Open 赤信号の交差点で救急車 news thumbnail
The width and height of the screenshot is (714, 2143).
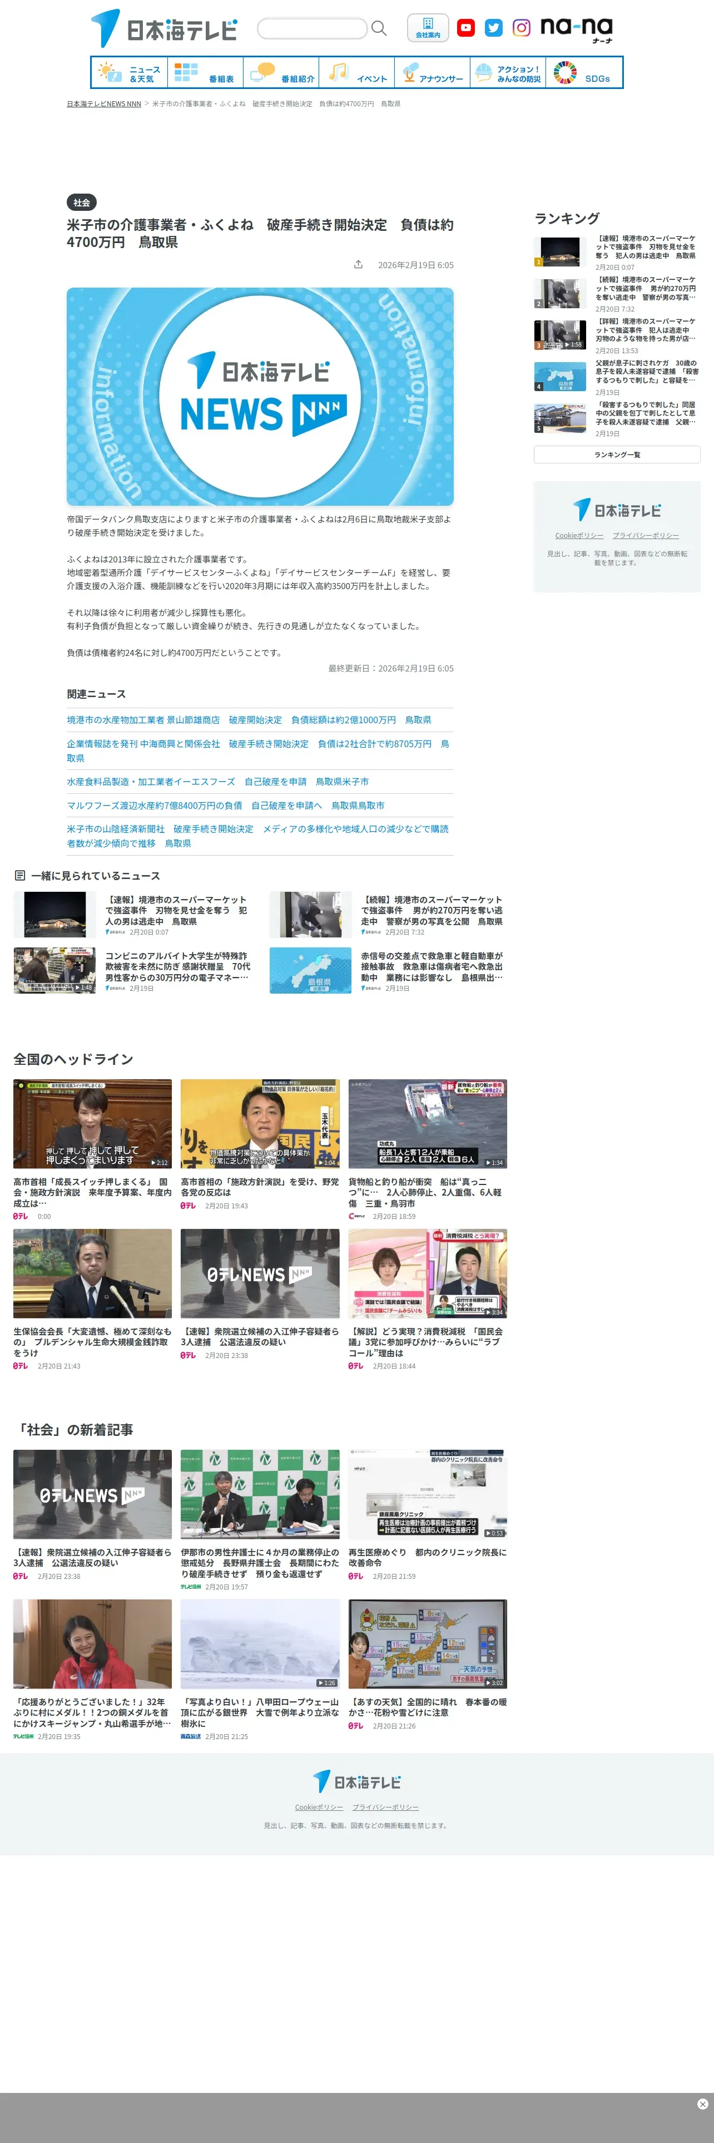click(310, 971)
